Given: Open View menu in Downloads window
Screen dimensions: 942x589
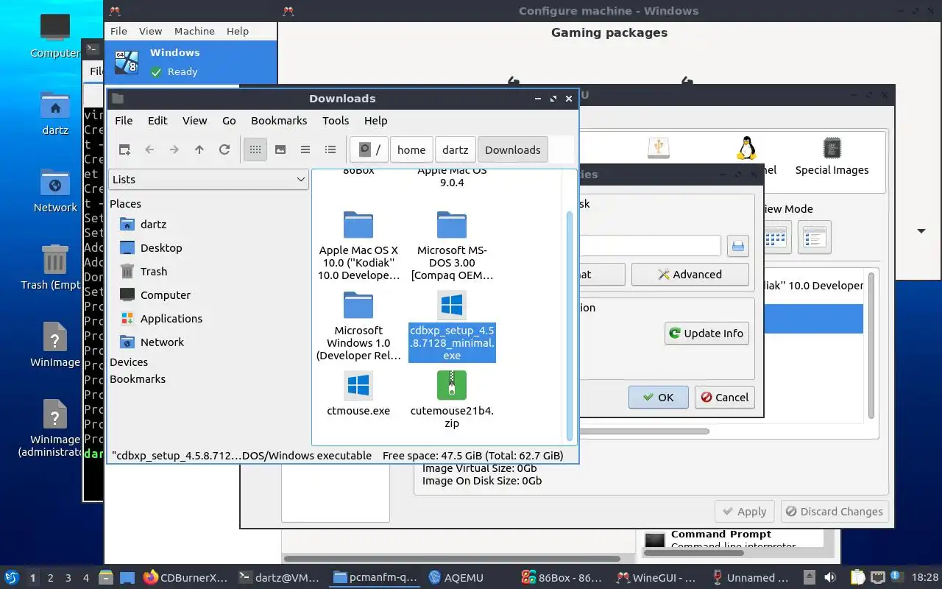Looking at the screenshot, I should point(195,121).
